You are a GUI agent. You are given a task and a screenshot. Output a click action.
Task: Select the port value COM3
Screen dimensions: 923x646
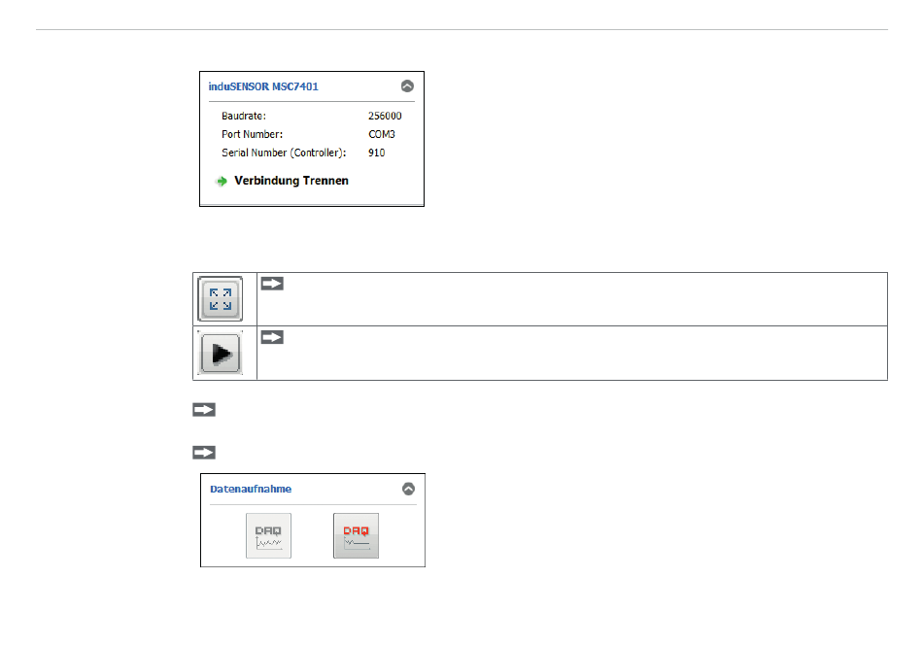(382, 134)
